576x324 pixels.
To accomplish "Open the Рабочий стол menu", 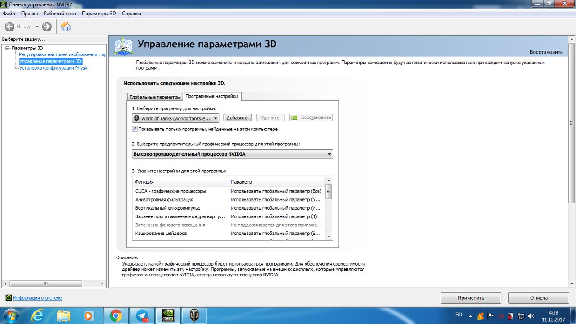I will [x=60, y=13].
